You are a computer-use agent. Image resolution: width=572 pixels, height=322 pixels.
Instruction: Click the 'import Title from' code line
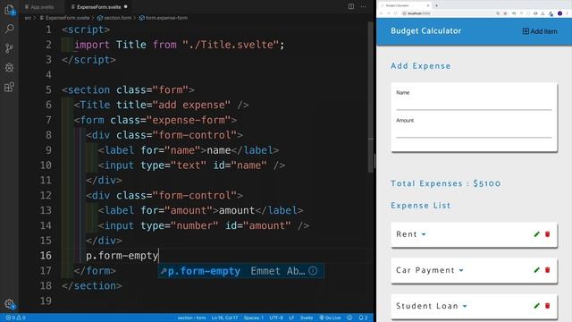(x=179, y=45)
